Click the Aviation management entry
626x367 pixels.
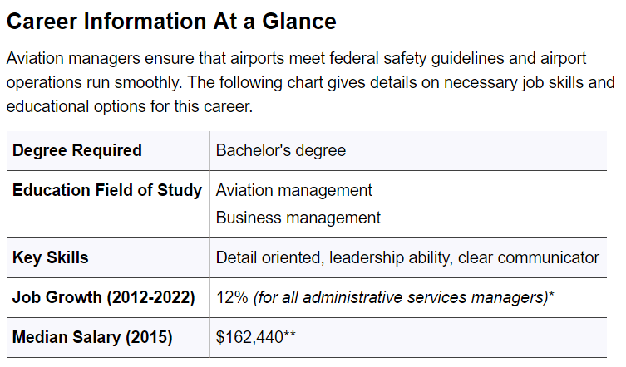(294, 190)
